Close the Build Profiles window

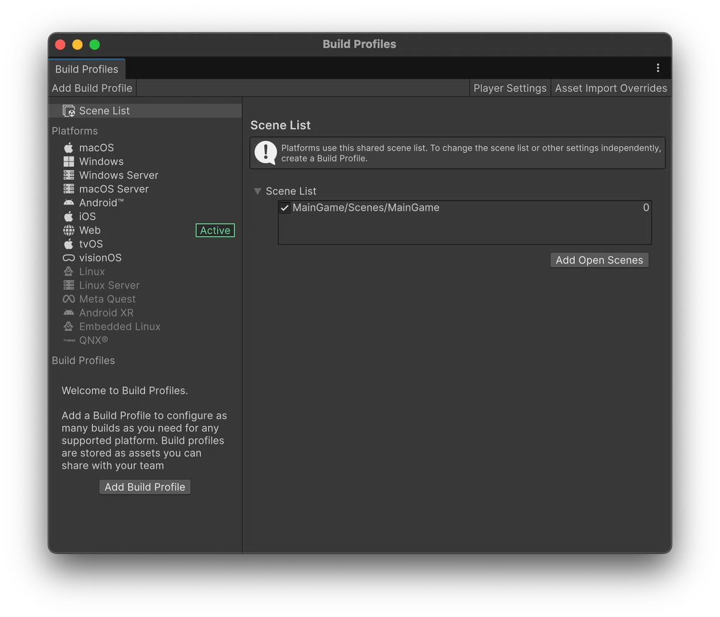(60, 44)
